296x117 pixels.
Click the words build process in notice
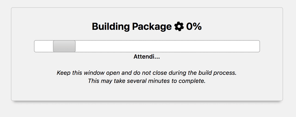[x=217, y=73]
